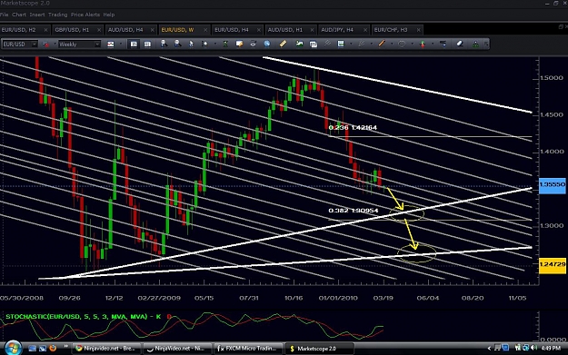Click the crosshair cursor mode icon
This screenshot has width=568, height=355.
[204, 44]
